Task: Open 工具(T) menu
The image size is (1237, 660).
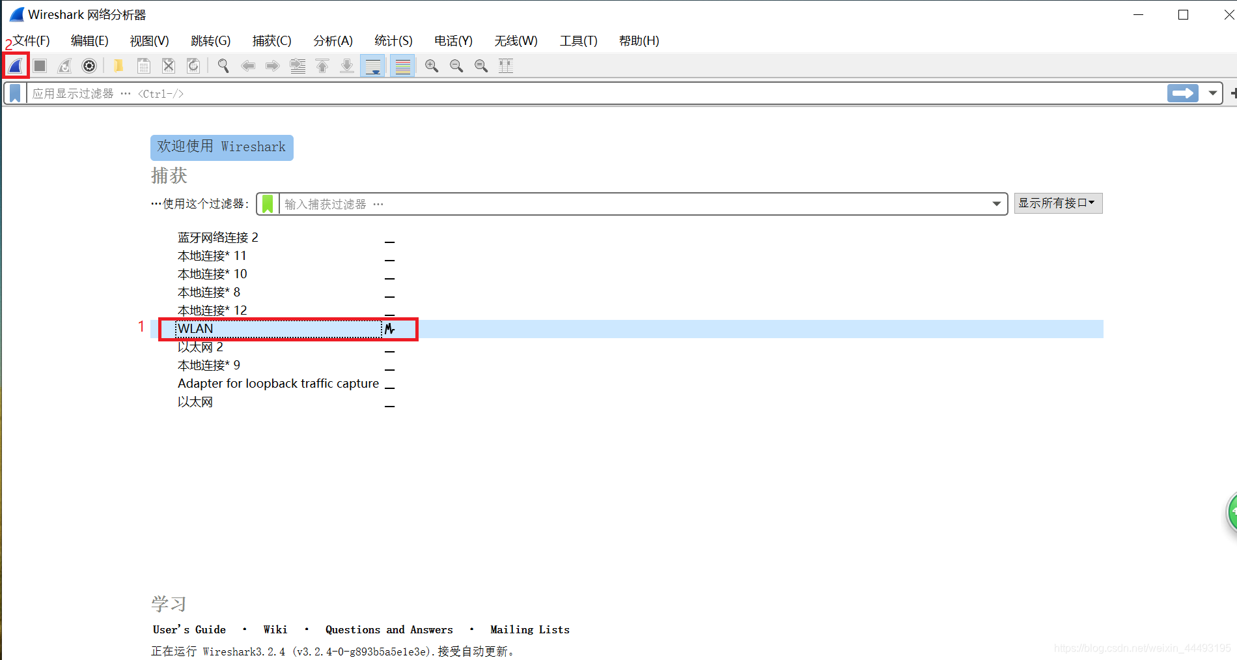Action: [578, 41]
